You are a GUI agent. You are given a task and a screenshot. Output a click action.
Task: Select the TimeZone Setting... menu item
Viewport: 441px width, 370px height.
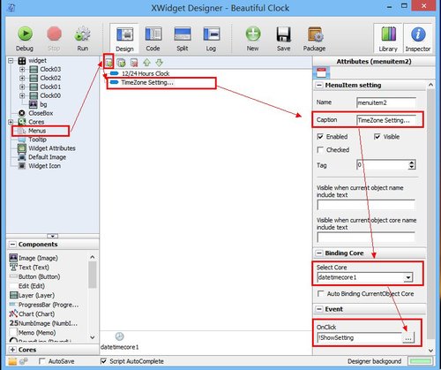[x=147, y=82]
